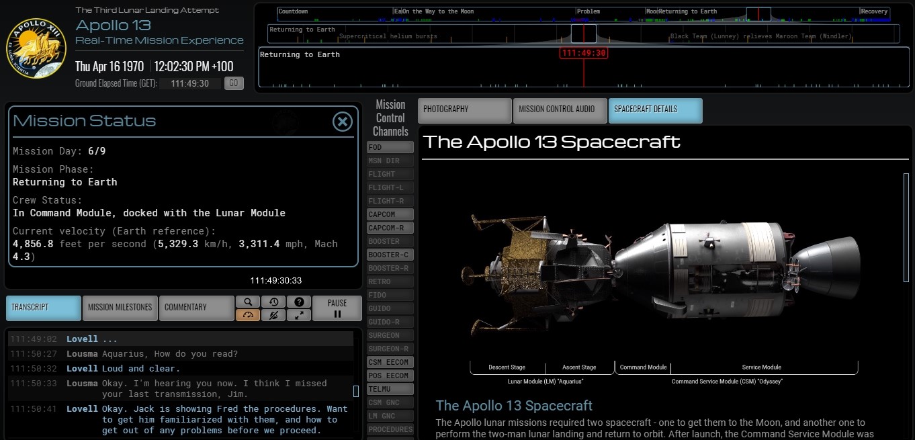Toggle the speedometer mission status button
This screenshot has width=915, height=440.
click(248, 314)
